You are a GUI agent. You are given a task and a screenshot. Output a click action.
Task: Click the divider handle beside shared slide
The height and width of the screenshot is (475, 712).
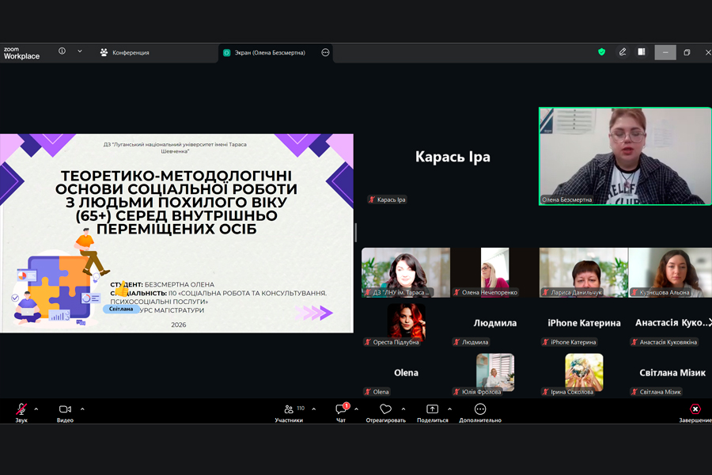click(356, 233)
